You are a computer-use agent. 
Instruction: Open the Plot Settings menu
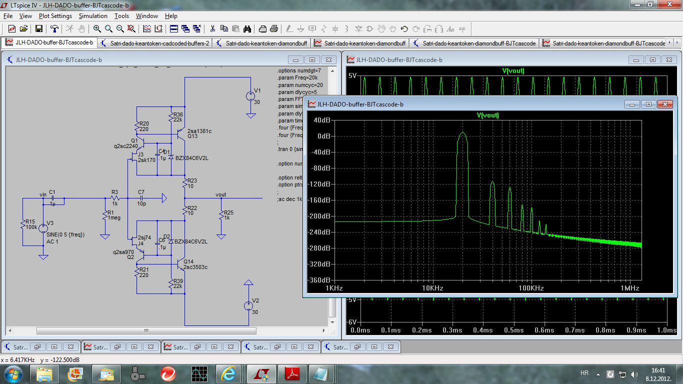click(55, 16)
